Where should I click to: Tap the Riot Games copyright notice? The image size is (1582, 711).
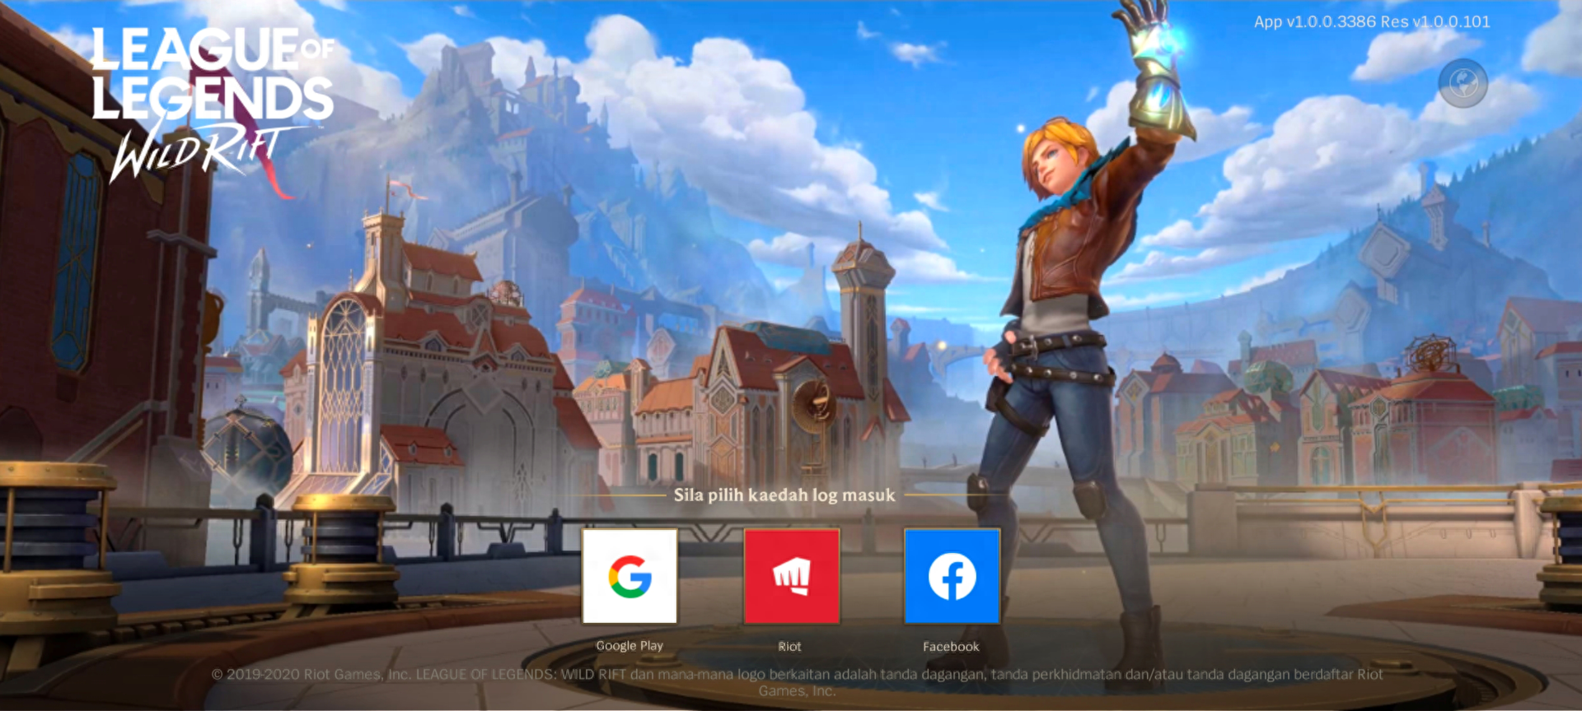(x=797, y=682)
